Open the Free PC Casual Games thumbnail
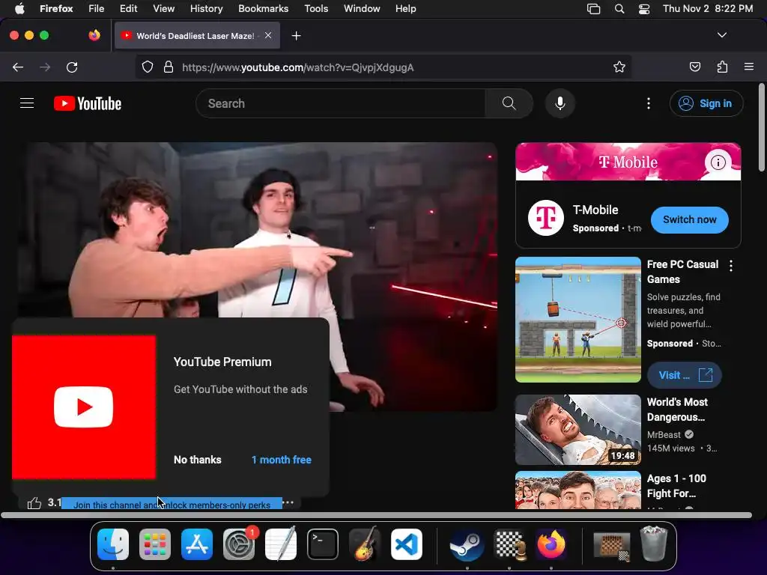The width and height of the screenshot is (767, 575). click(578, 320)
